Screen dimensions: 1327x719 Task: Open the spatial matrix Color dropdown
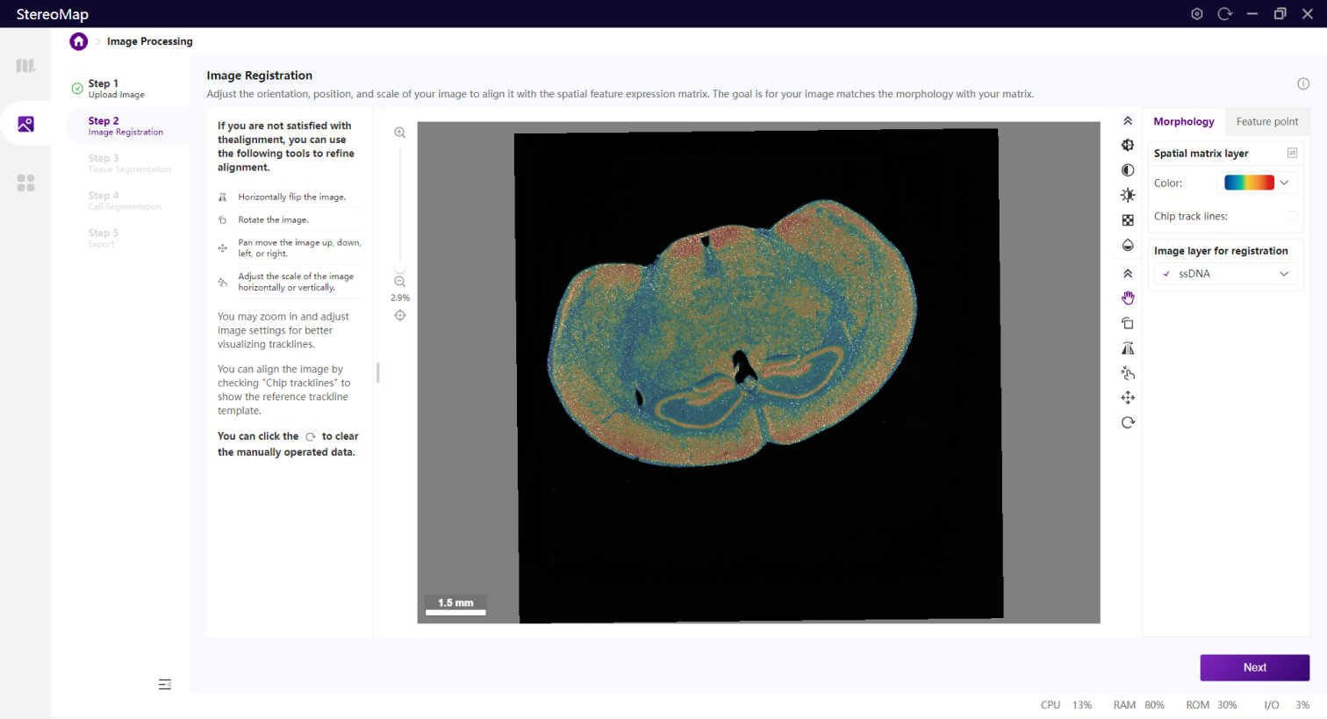click(x=1259, y=183)
